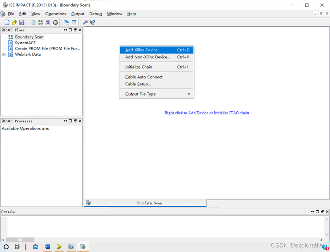Open the View menu

[x=36, y=14]
